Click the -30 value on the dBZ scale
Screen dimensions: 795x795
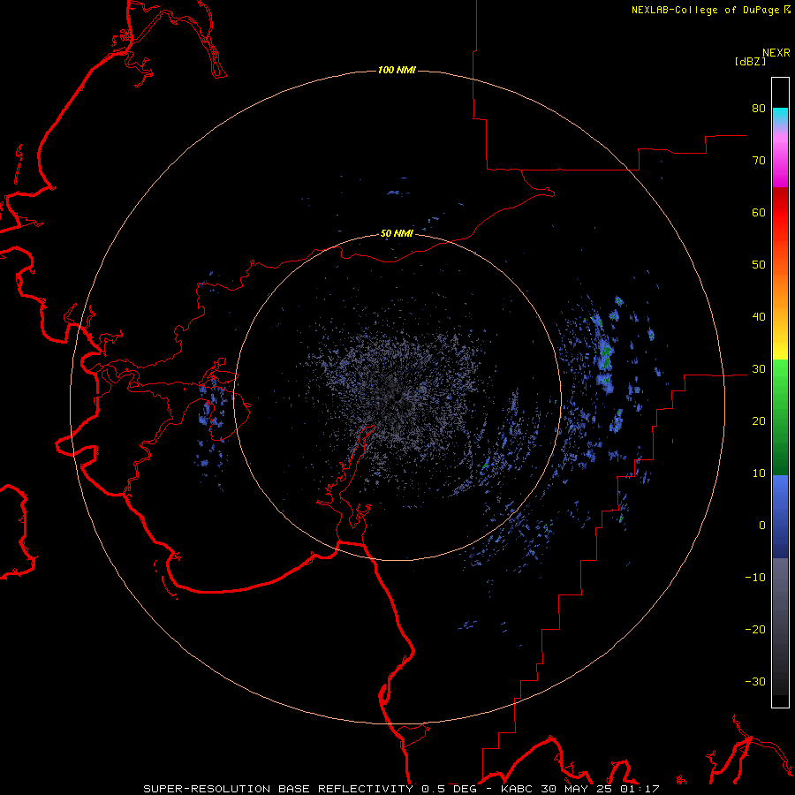point(755,681)
